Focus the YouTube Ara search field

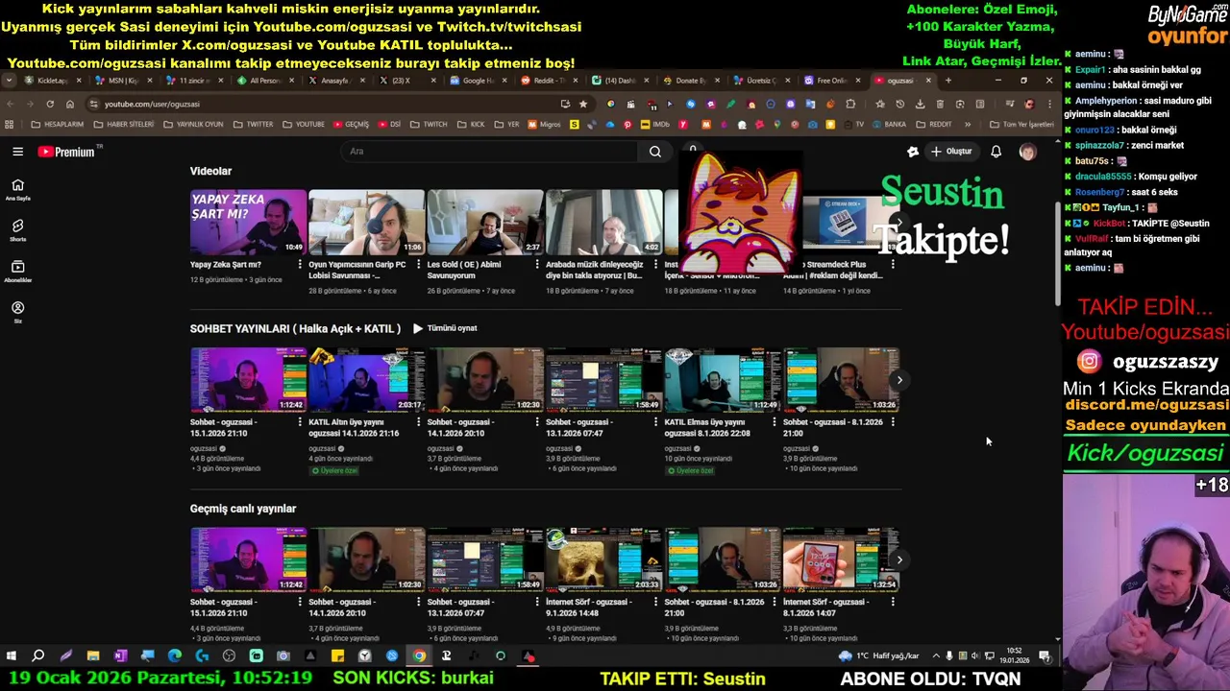pyautogui.click(x=489, y=152)
